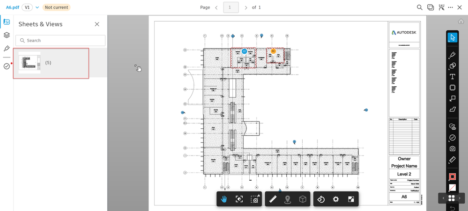Choose the cloud markup tool
The width and height of the screenshot is (468, 211).
[x=453, y=88]
